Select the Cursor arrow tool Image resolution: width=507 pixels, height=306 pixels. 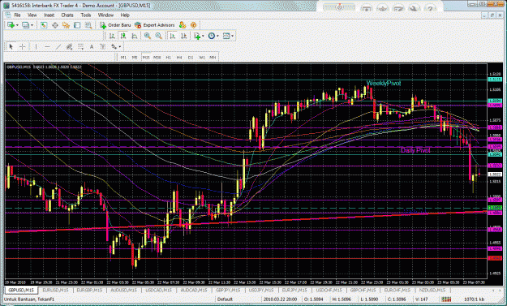pos(11,47)
